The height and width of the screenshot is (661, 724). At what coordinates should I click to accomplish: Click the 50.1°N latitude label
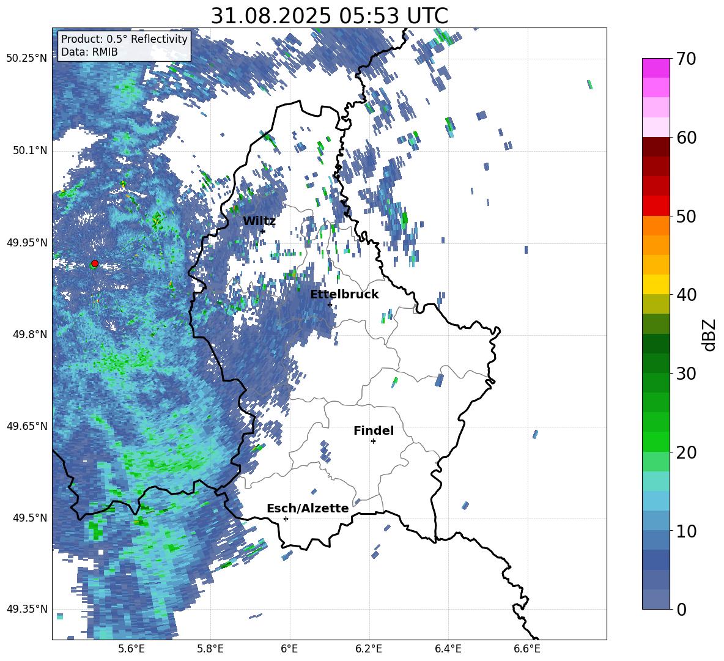[29, 150]
